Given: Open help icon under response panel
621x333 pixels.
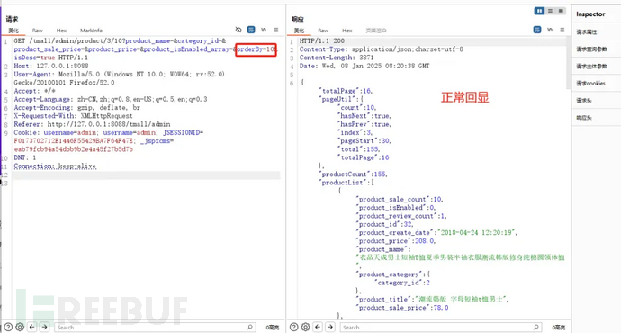Looking at the screenshot, I should [x=294, y=327].
